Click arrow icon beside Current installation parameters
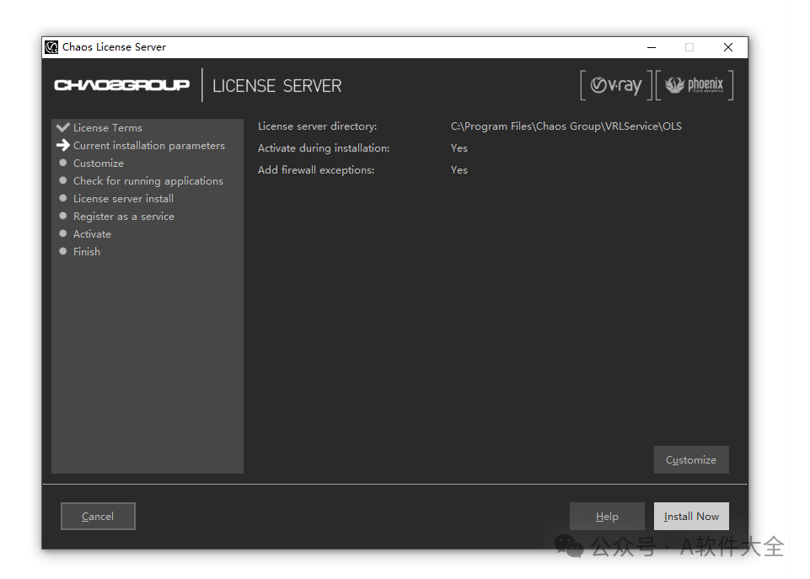This screenshot has height=579, width=810. [x=63, y=145]
